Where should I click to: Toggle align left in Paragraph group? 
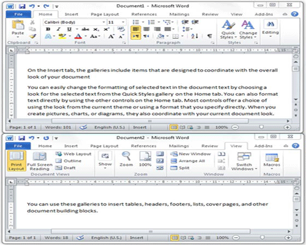[x=136, y=29]
